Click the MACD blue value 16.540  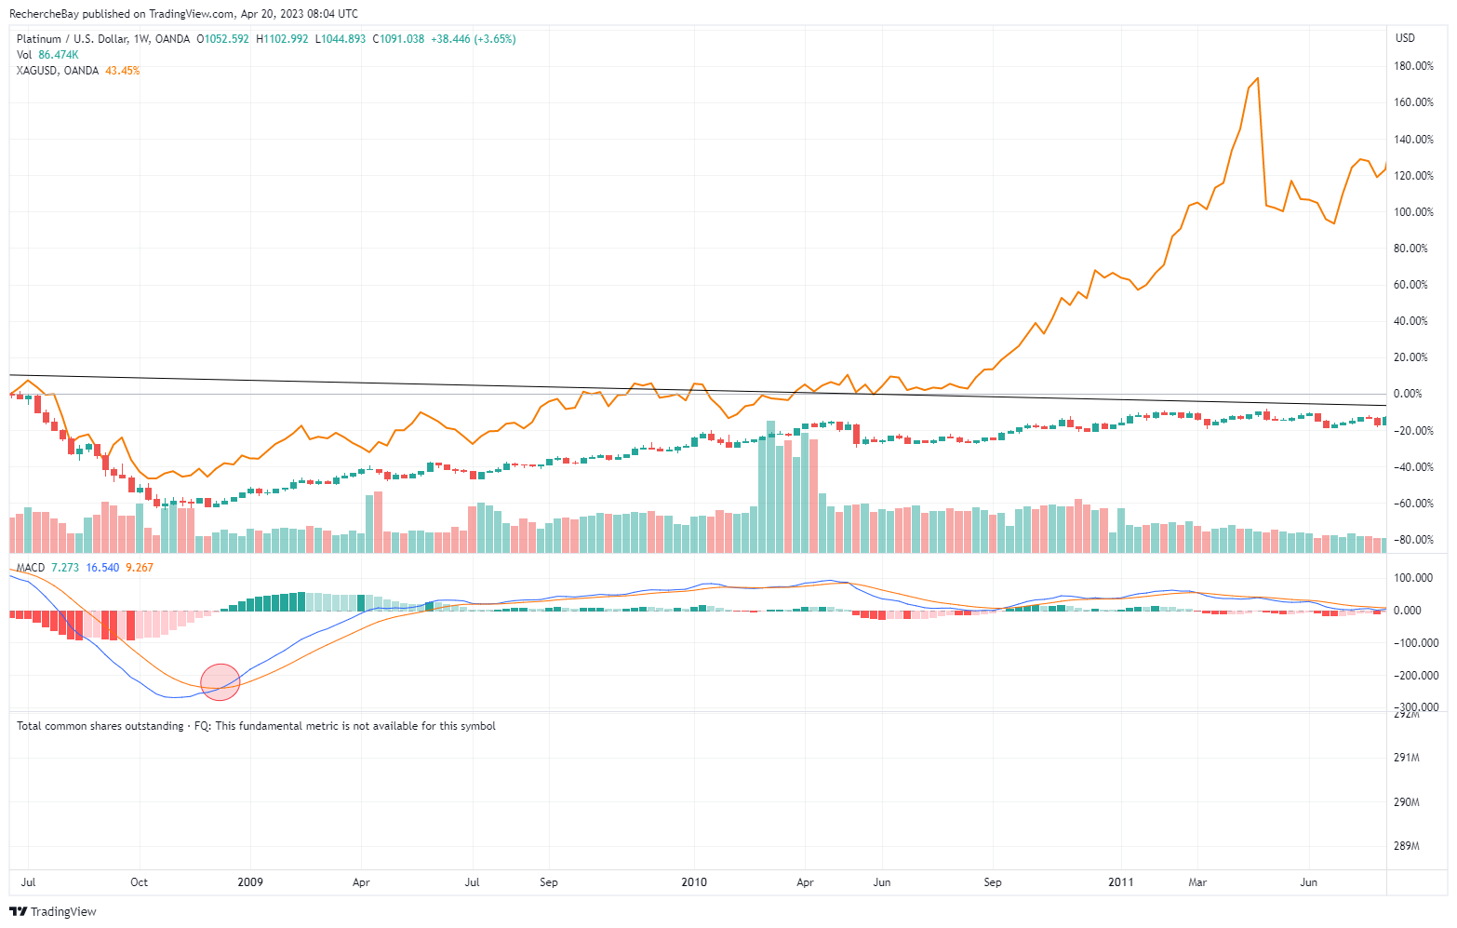[x=102, y=568]
